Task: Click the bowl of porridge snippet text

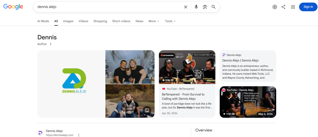Action: click(187, 105)
